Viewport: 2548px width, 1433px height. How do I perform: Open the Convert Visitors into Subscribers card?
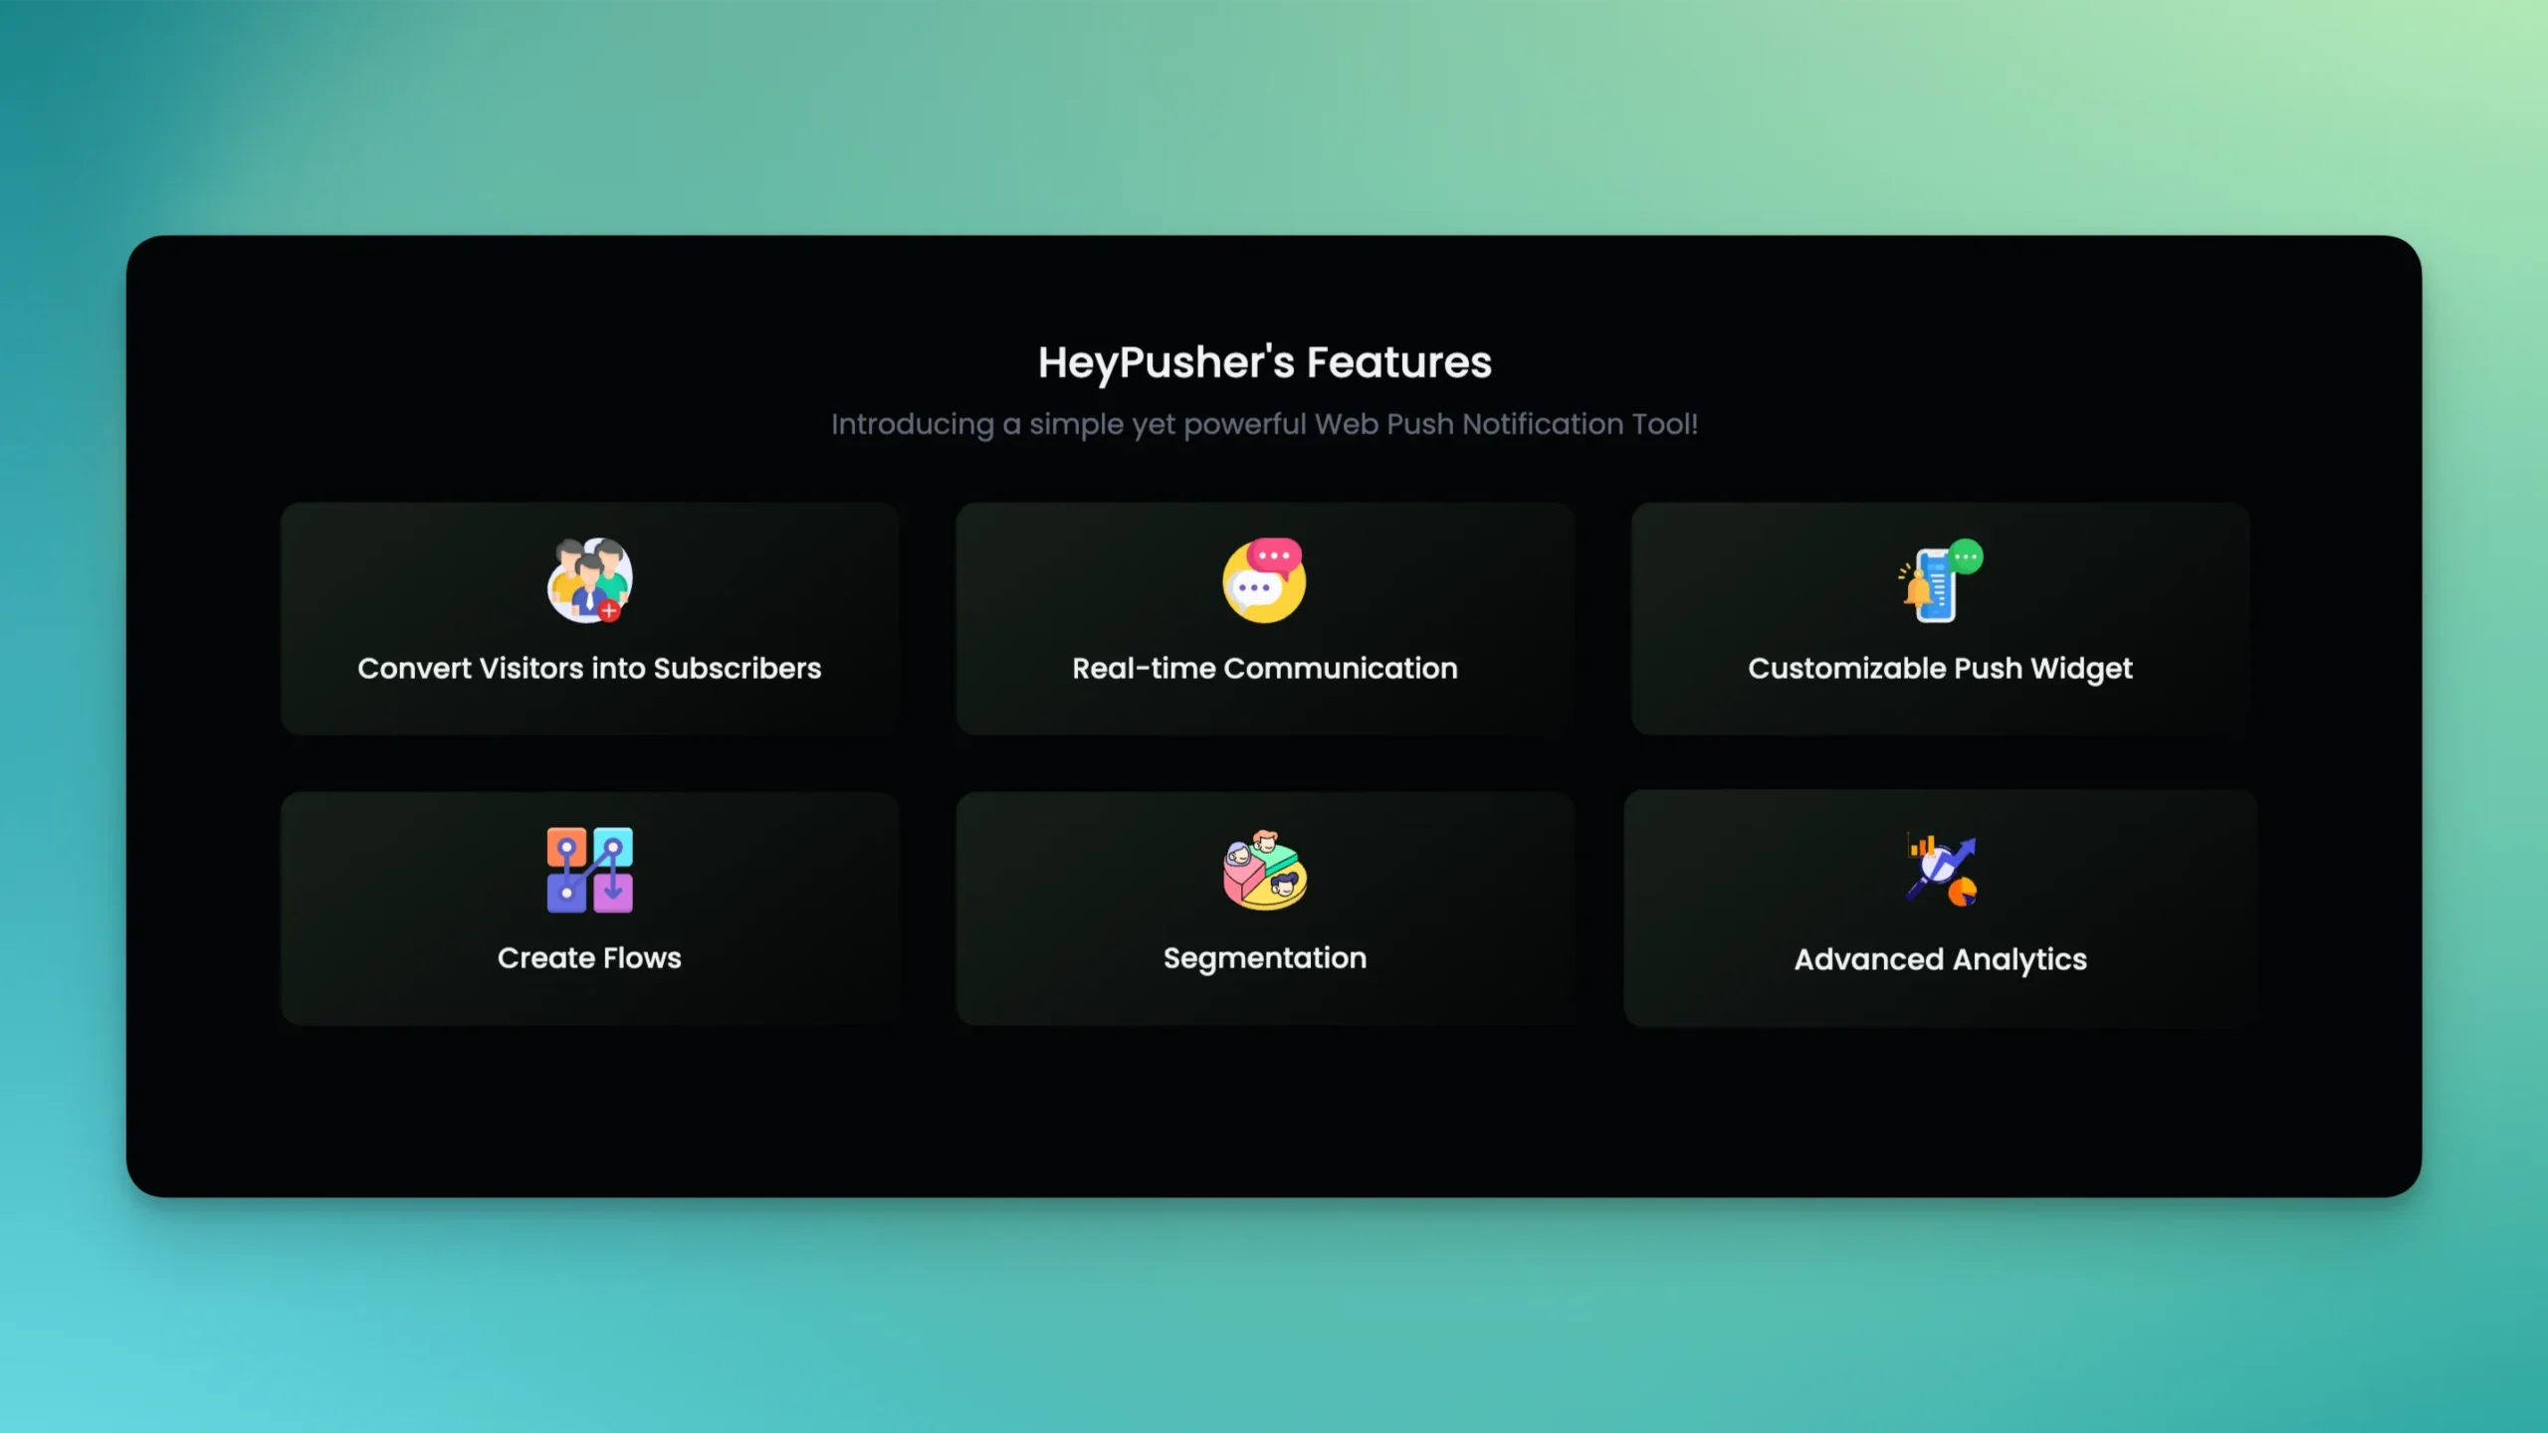tap(589, 617)
